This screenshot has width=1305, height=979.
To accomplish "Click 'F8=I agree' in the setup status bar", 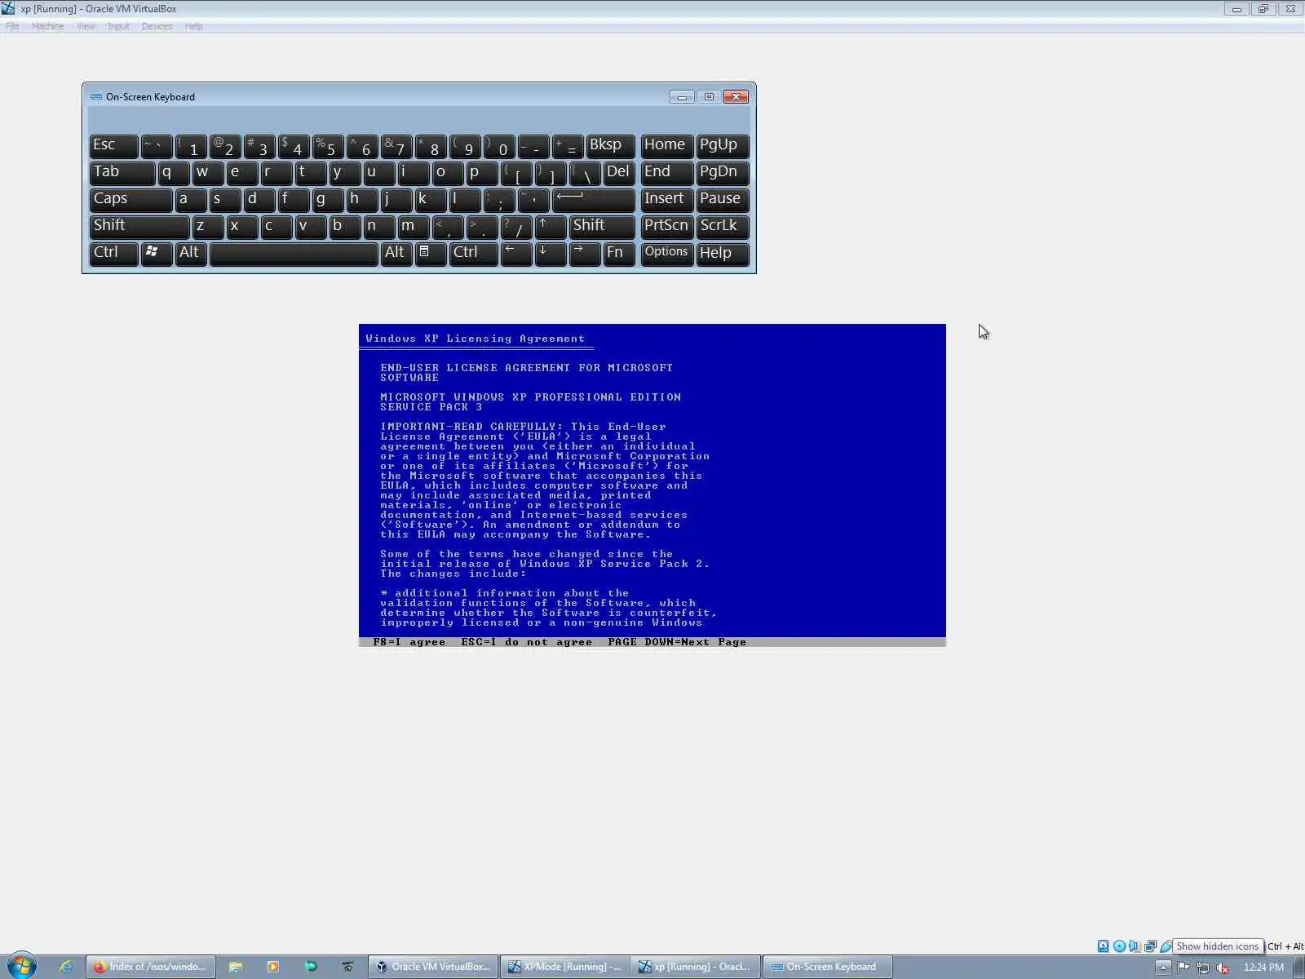I will (409, 642).
